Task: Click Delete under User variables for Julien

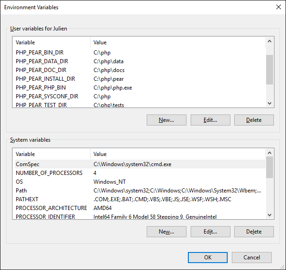Action: coord(254,120)
